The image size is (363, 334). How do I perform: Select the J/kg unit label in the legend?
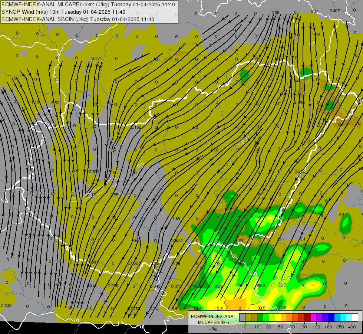click(x=213, y=328)
